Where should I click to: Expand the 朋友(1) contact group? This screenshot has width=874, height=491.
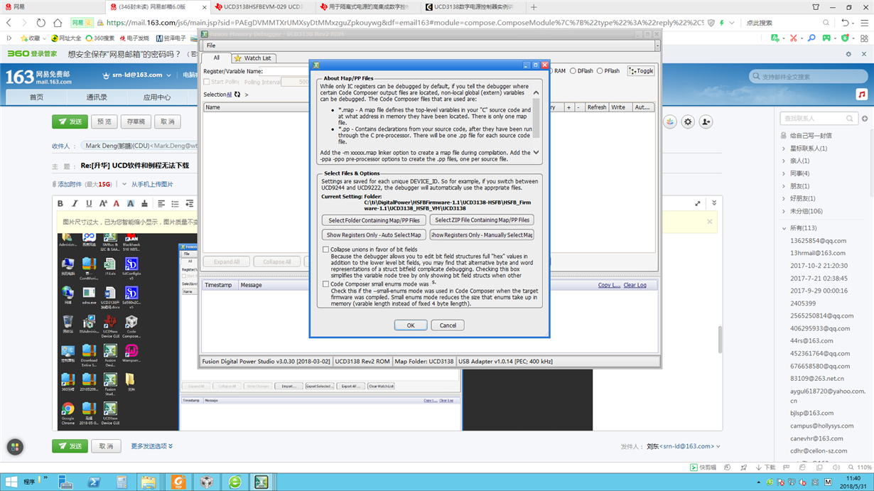click(x=784, y=186)
